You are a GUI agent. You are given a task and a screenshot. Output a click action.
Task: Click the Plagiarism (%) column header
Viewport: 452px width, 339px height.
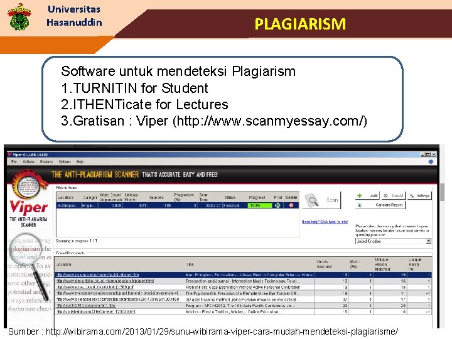[184, 197]
